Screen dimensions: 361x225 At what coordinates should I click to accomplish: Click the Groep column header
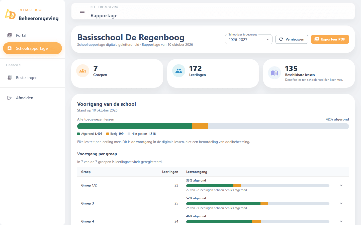click(x=86, y=172)
